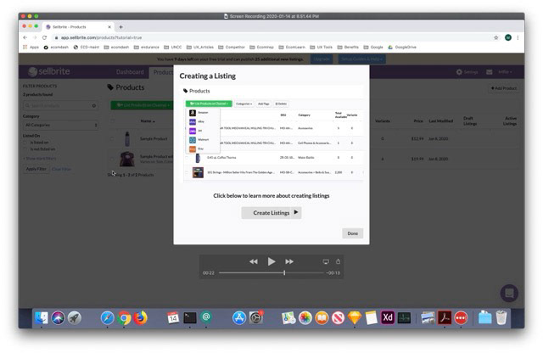Click the Delete button in dialog image
543x353 pixels.
coord(281,104)
